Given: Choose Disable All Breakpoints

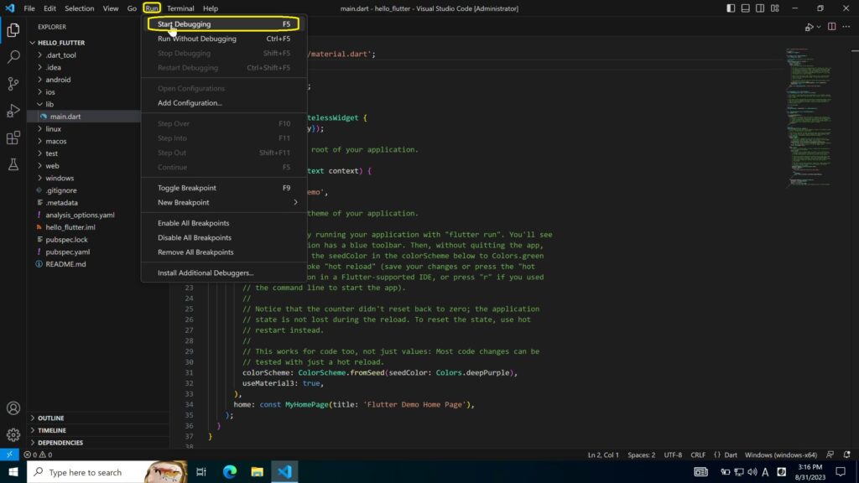Looking at the screenshot, I should pos(224,237).
